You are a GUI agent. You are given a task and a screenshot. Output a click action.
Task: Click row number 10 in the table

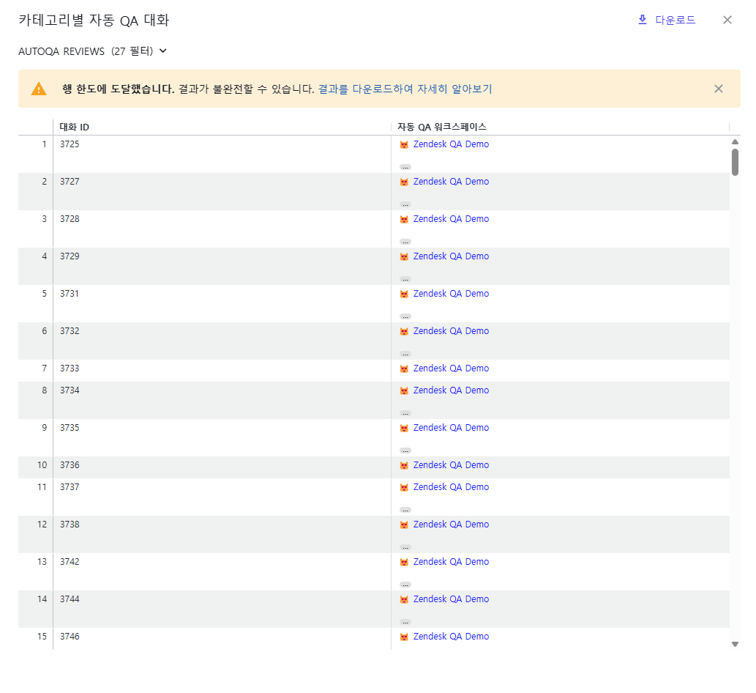click(x=42, y=465)
